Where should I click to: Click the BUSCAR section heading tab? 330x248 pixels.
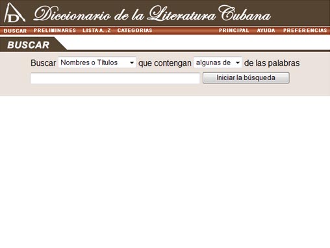coord(29,45)
